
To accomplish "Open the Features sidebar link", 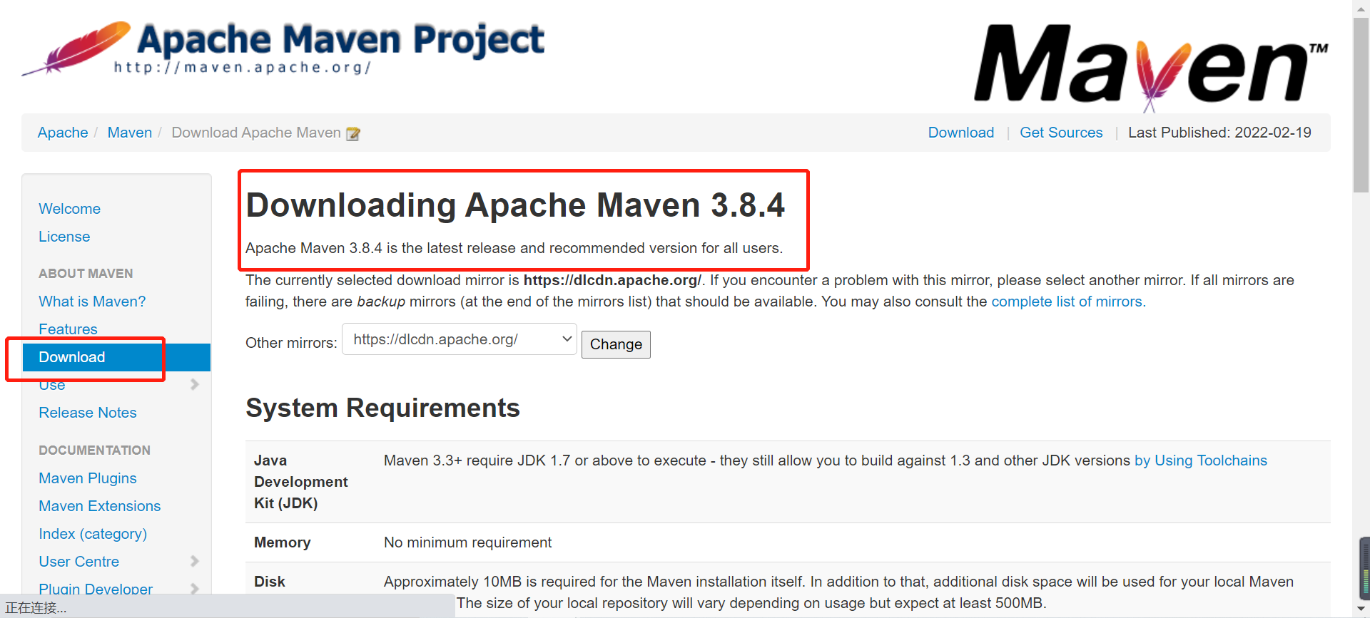I will pos(68,329).
